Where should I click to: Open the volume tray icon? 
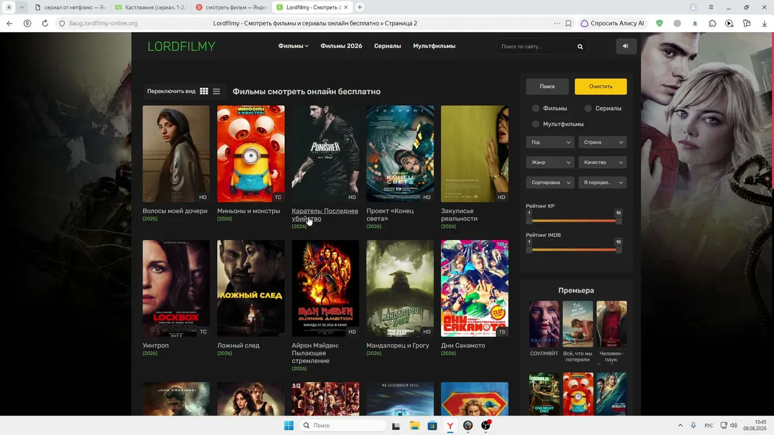tap(733, 425)
